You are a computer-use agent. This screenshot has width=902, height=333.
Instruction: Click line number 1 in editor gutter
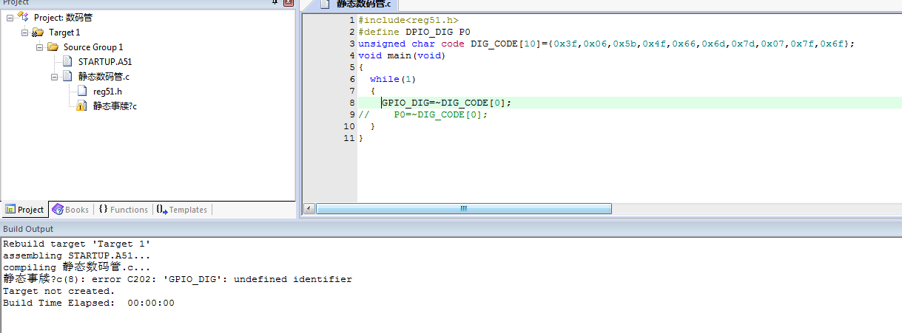point(351,20)
